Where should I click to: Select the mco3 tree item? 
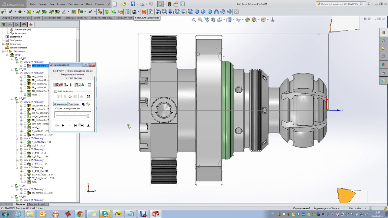[35, 182]
